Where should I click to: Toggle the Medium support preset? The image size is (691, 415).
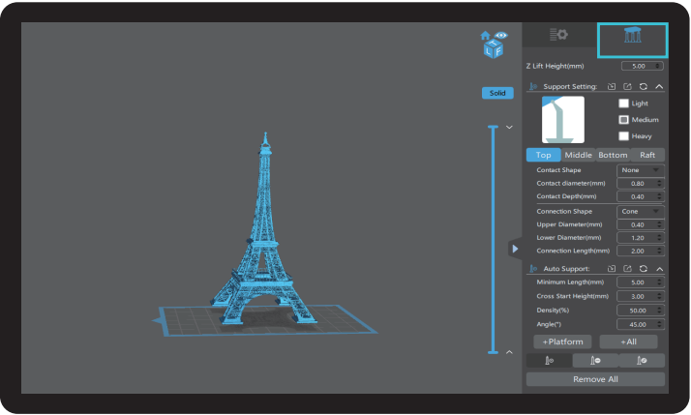(x=623, y=119)
